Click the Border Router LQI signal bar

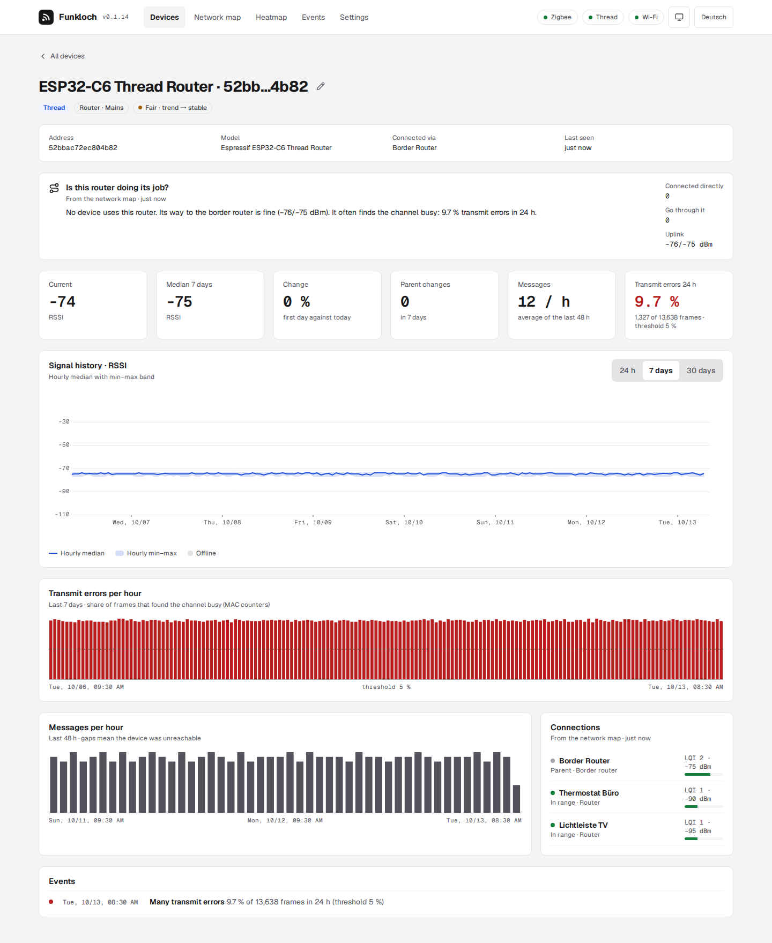(704, 774)
